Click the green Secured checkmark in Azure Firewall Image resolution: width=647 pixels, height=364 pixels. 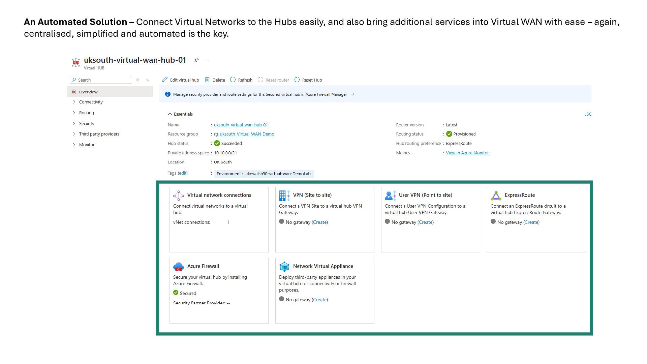[176, 293]
